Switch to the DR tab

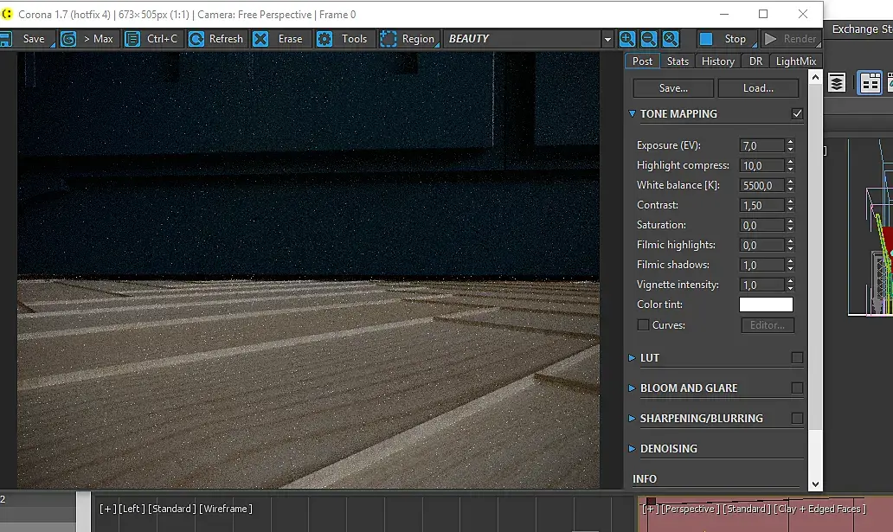pyautogui.click(x=755, y=61)
